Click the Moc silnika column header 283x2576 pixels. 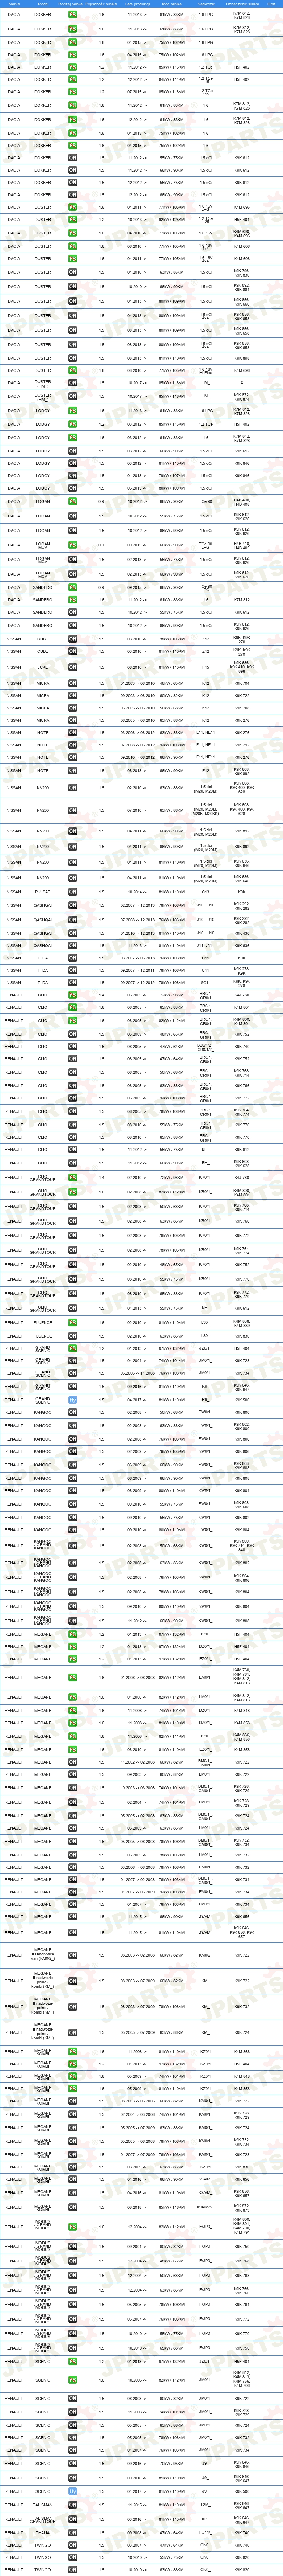point(172,4)
